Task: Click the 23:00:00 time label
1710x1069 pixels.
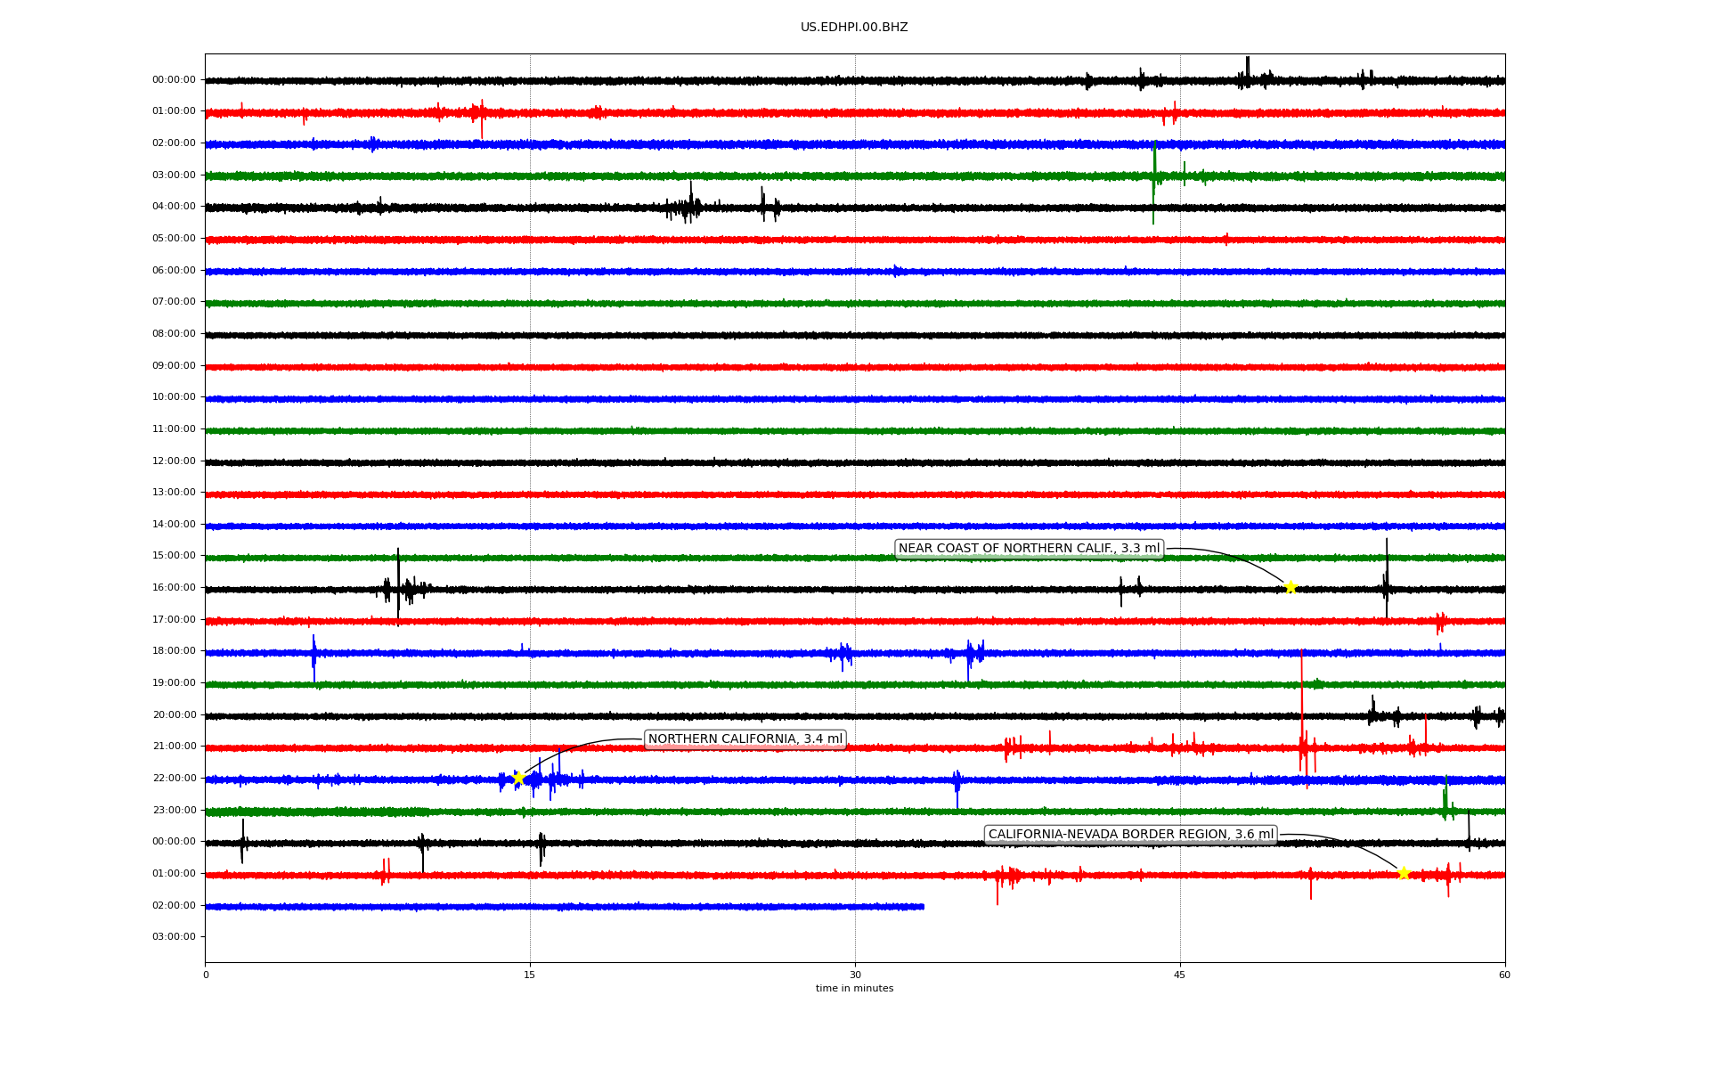Action: (174, 811)
